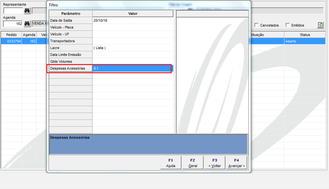329x189 pixels.
Task: Click the Veículo - UF empty value cell
Action: pos(133,34)
